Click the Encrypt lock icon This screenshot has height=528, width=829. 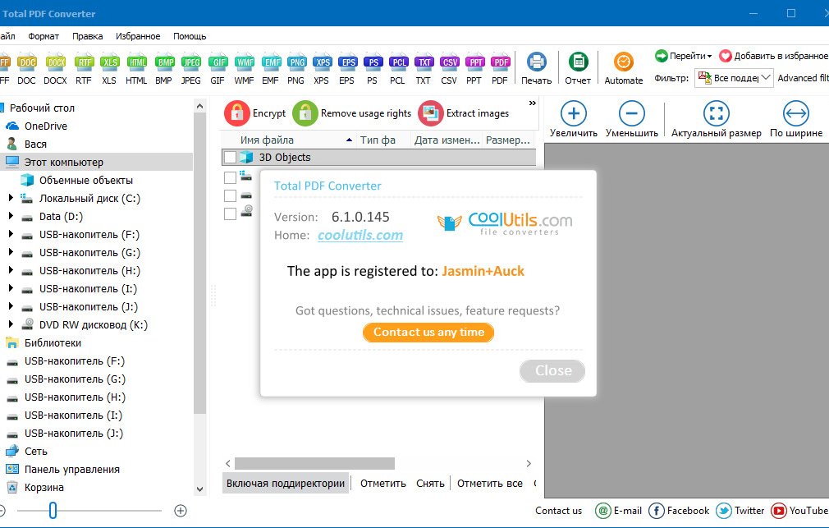237,113
